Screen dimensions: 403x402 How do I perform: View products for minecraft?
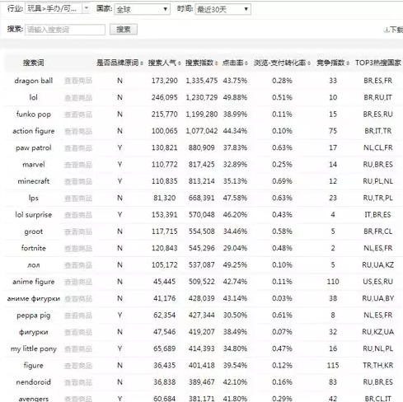click(x=78, y=181)
